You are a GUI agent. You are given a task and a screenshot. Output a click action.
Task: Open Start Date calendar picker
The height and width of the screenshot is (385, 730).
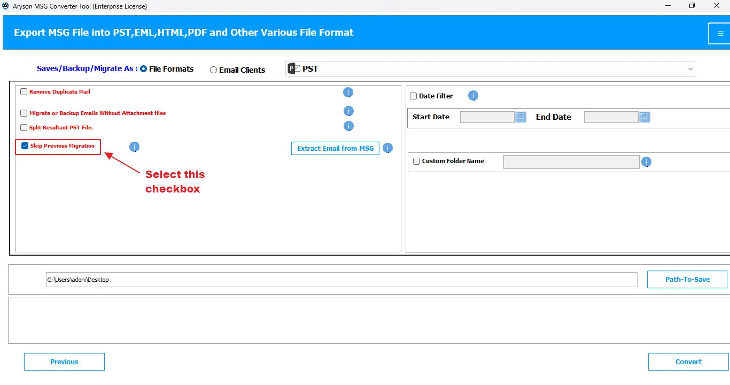[521, 117]
